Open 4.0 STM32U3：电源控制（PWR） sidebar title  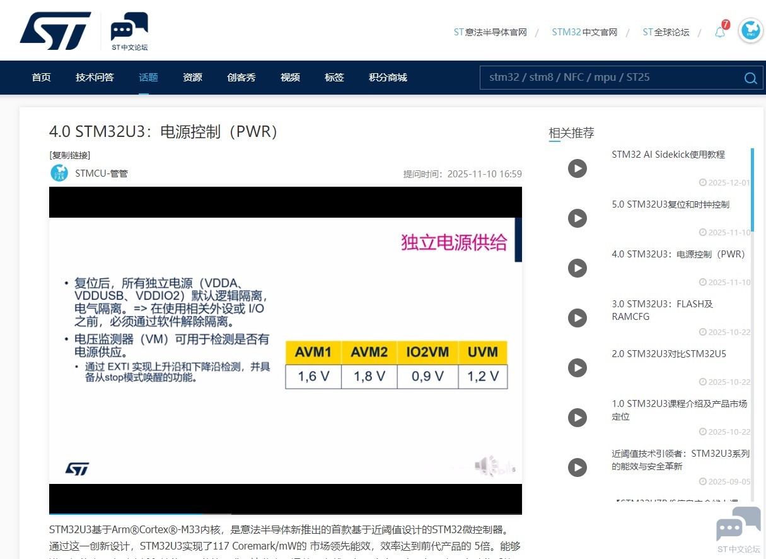tap(678, 254)
